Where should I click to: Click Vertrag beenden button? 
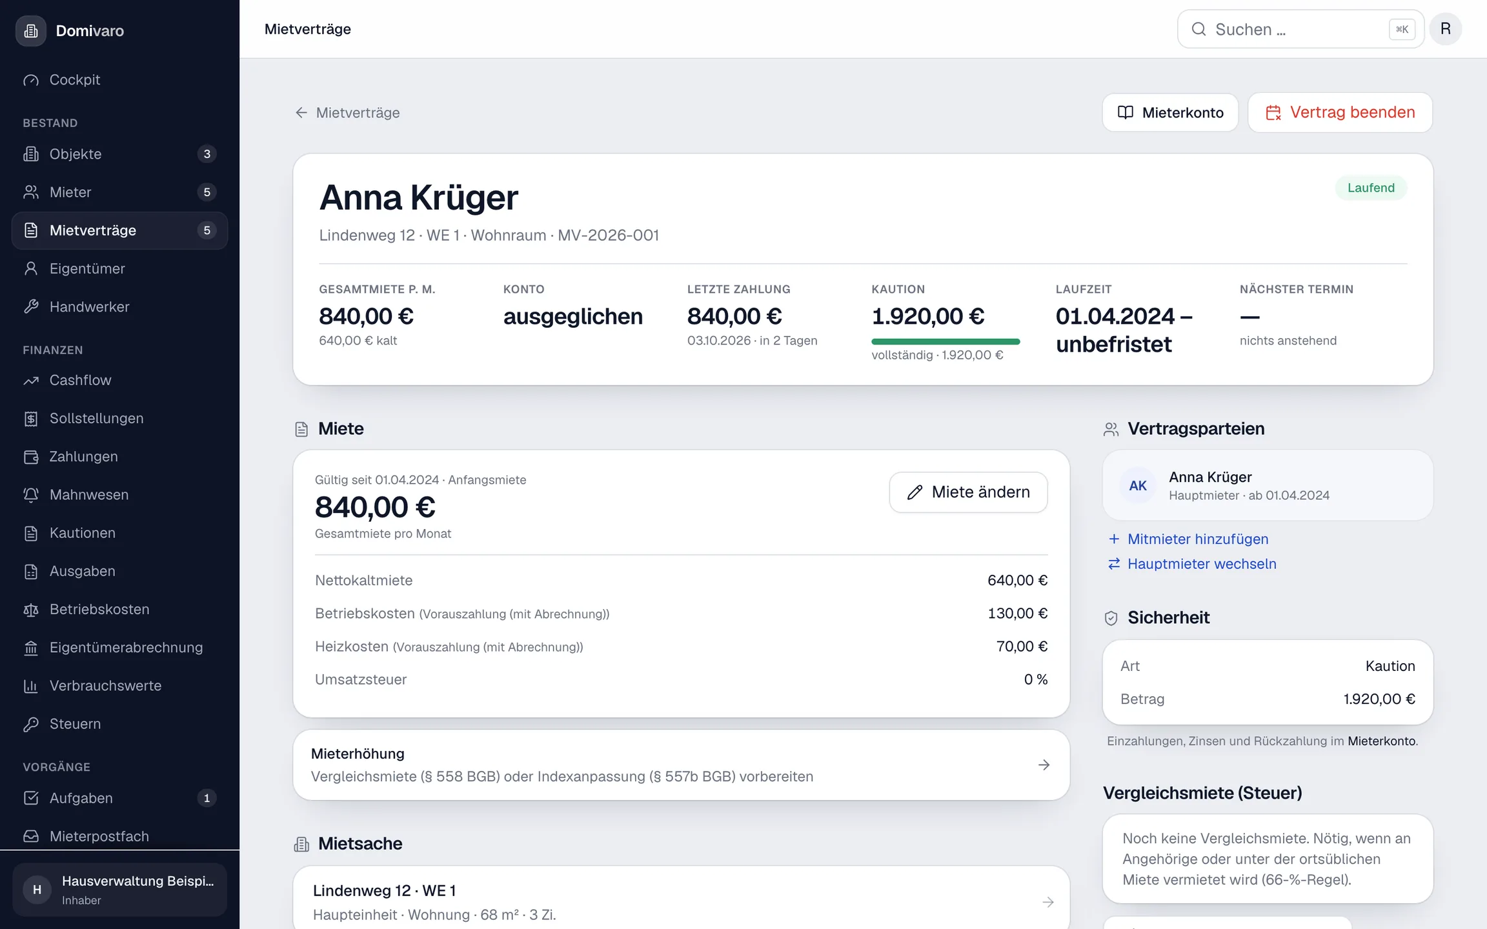[1340, 113]
